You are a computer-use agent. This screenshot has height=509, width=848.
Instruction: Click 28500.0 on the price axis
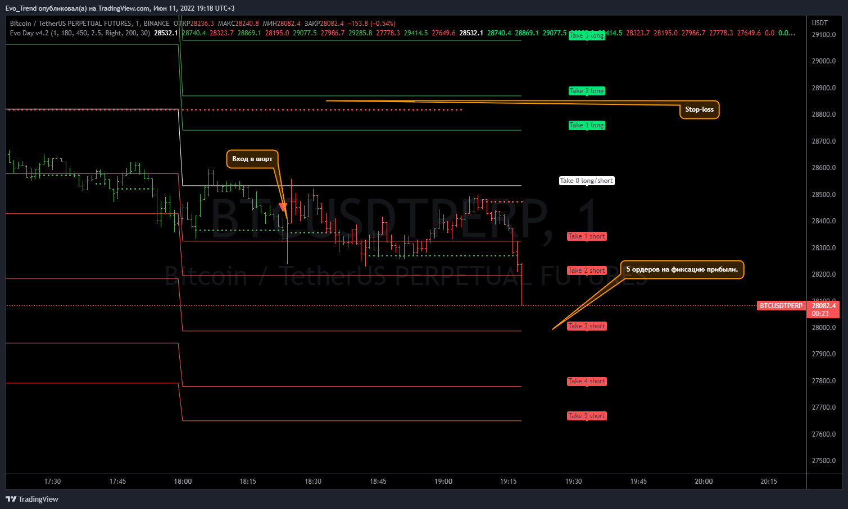tap(824, 195)
